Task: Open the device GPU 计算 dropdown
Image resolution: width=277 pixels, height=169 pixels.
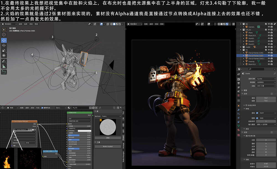Action: pos(266,86)
